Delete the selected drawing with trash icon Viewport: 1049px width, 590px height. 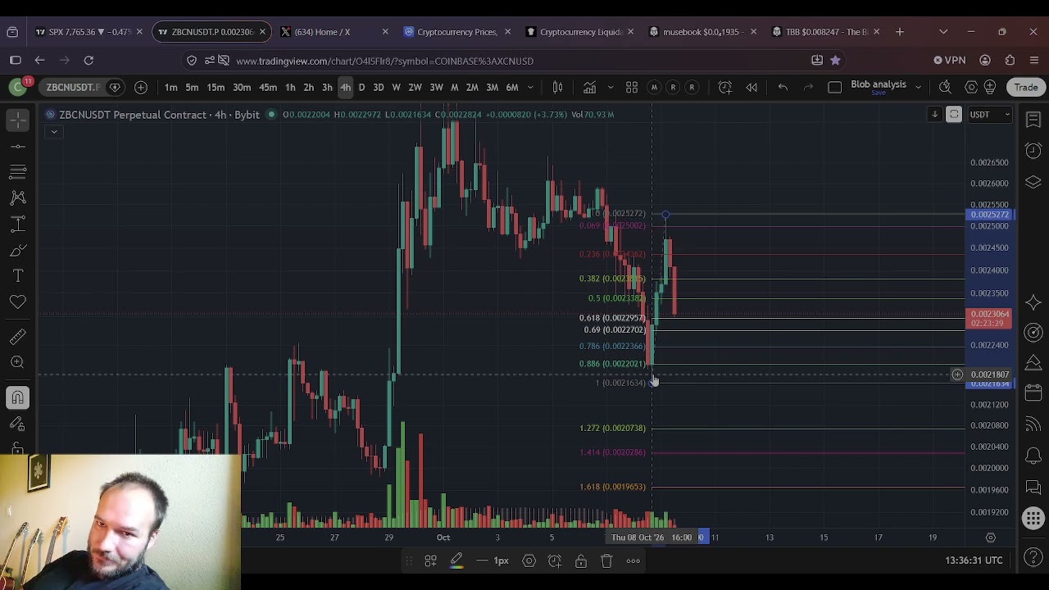[x=606, y=560]
